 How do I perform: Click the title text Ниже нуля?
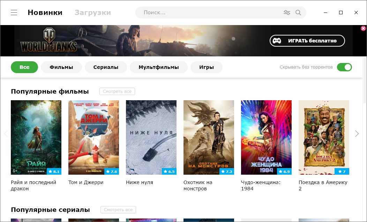(x=140, y=182)
